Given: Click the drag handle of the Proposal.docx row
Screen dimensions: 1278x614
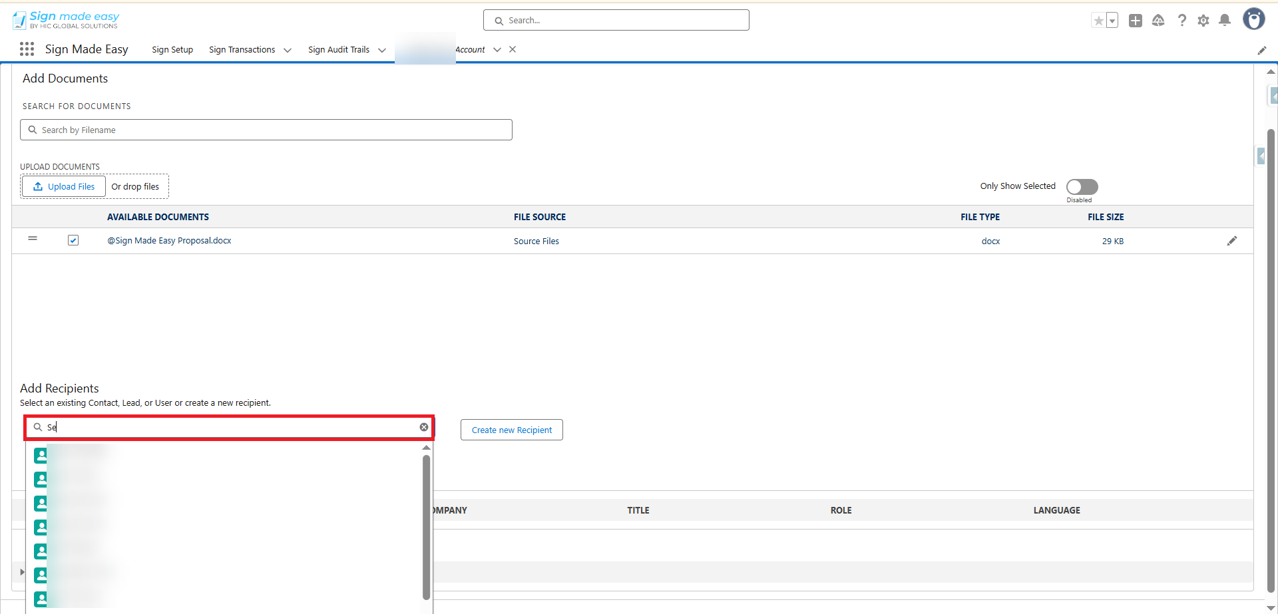Looking at the screenshot, I should [x=33, y=238].
